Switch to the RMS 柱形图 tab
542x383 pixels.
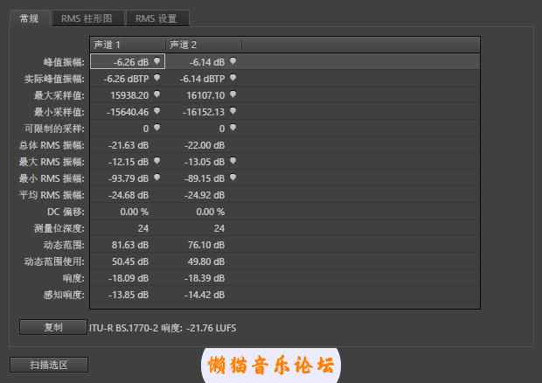[87, 17]
